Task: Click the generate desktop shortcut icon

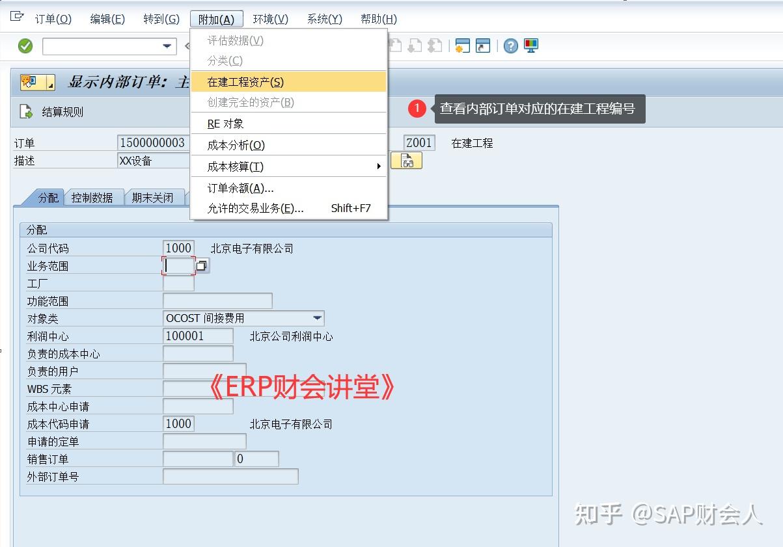Action: point(483,46)
